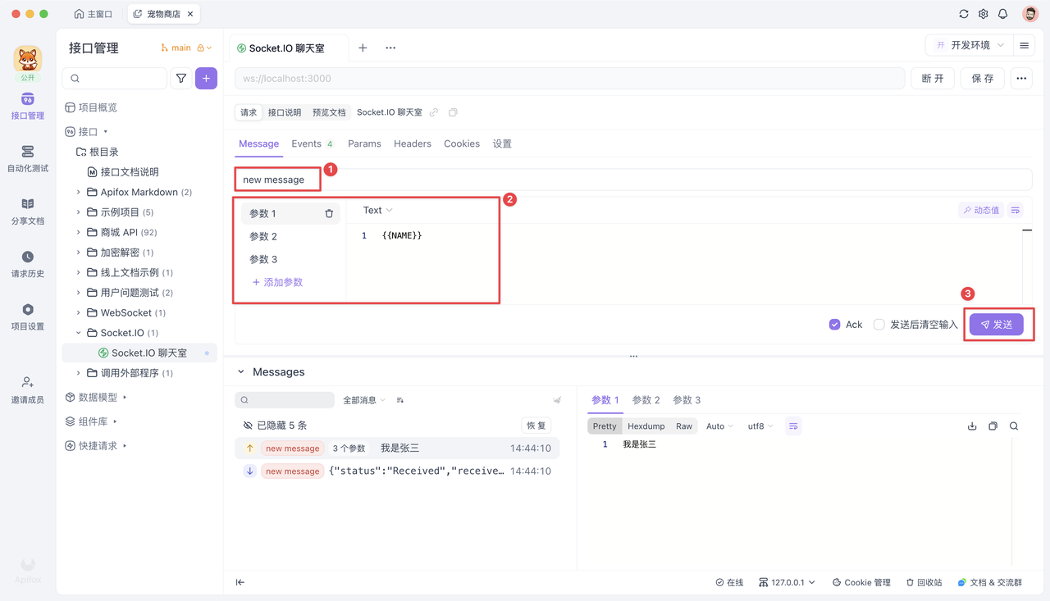Open 127.0.0.1 proxy dropdown
The height and width of the screenshot is (601, 1050).
pos(787,582)
